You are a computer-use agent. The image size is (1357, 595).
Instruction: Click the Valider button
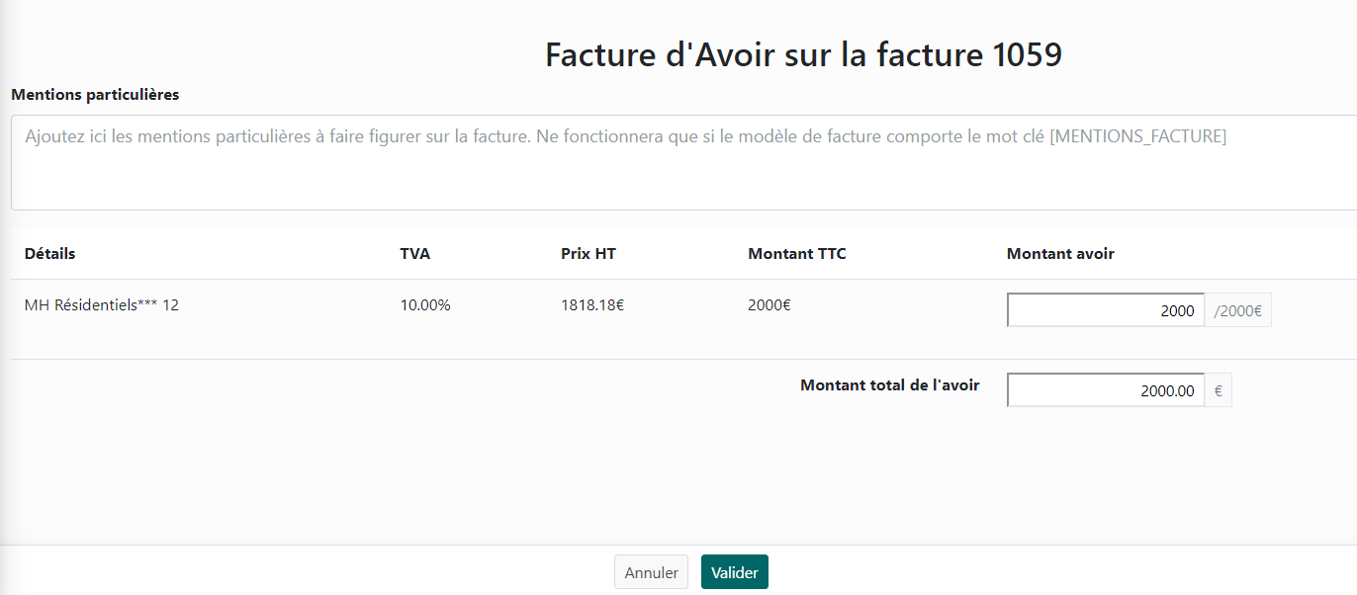coord(734,572)
